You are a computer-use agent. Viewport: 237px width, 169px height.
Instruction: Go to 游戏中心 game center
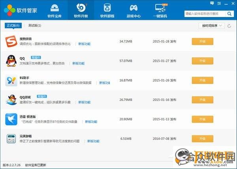134,11
